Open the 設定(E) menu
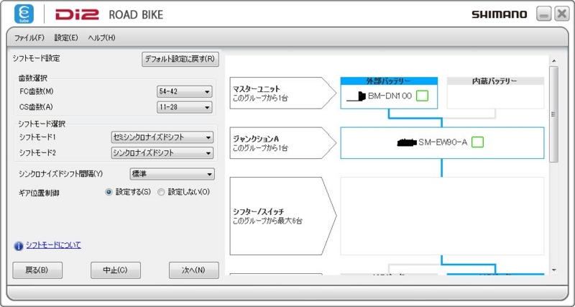Viewport: 575px width, 307px height. [66, 38]
